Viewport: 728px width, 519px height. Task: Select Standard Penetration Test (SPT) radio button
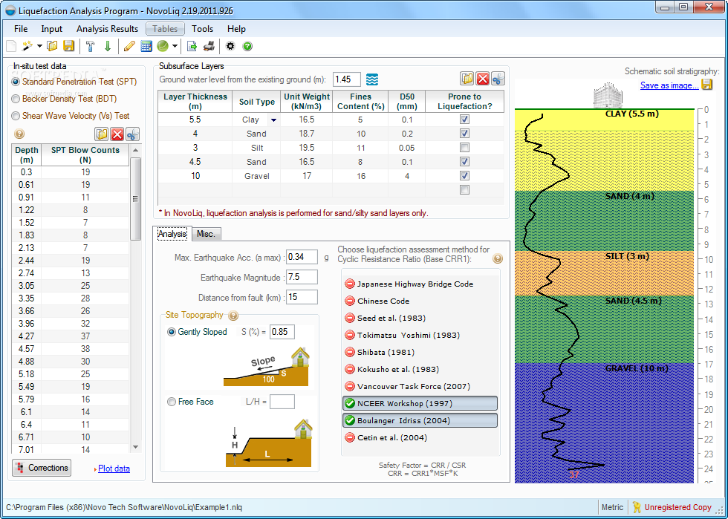click(16, 82)
